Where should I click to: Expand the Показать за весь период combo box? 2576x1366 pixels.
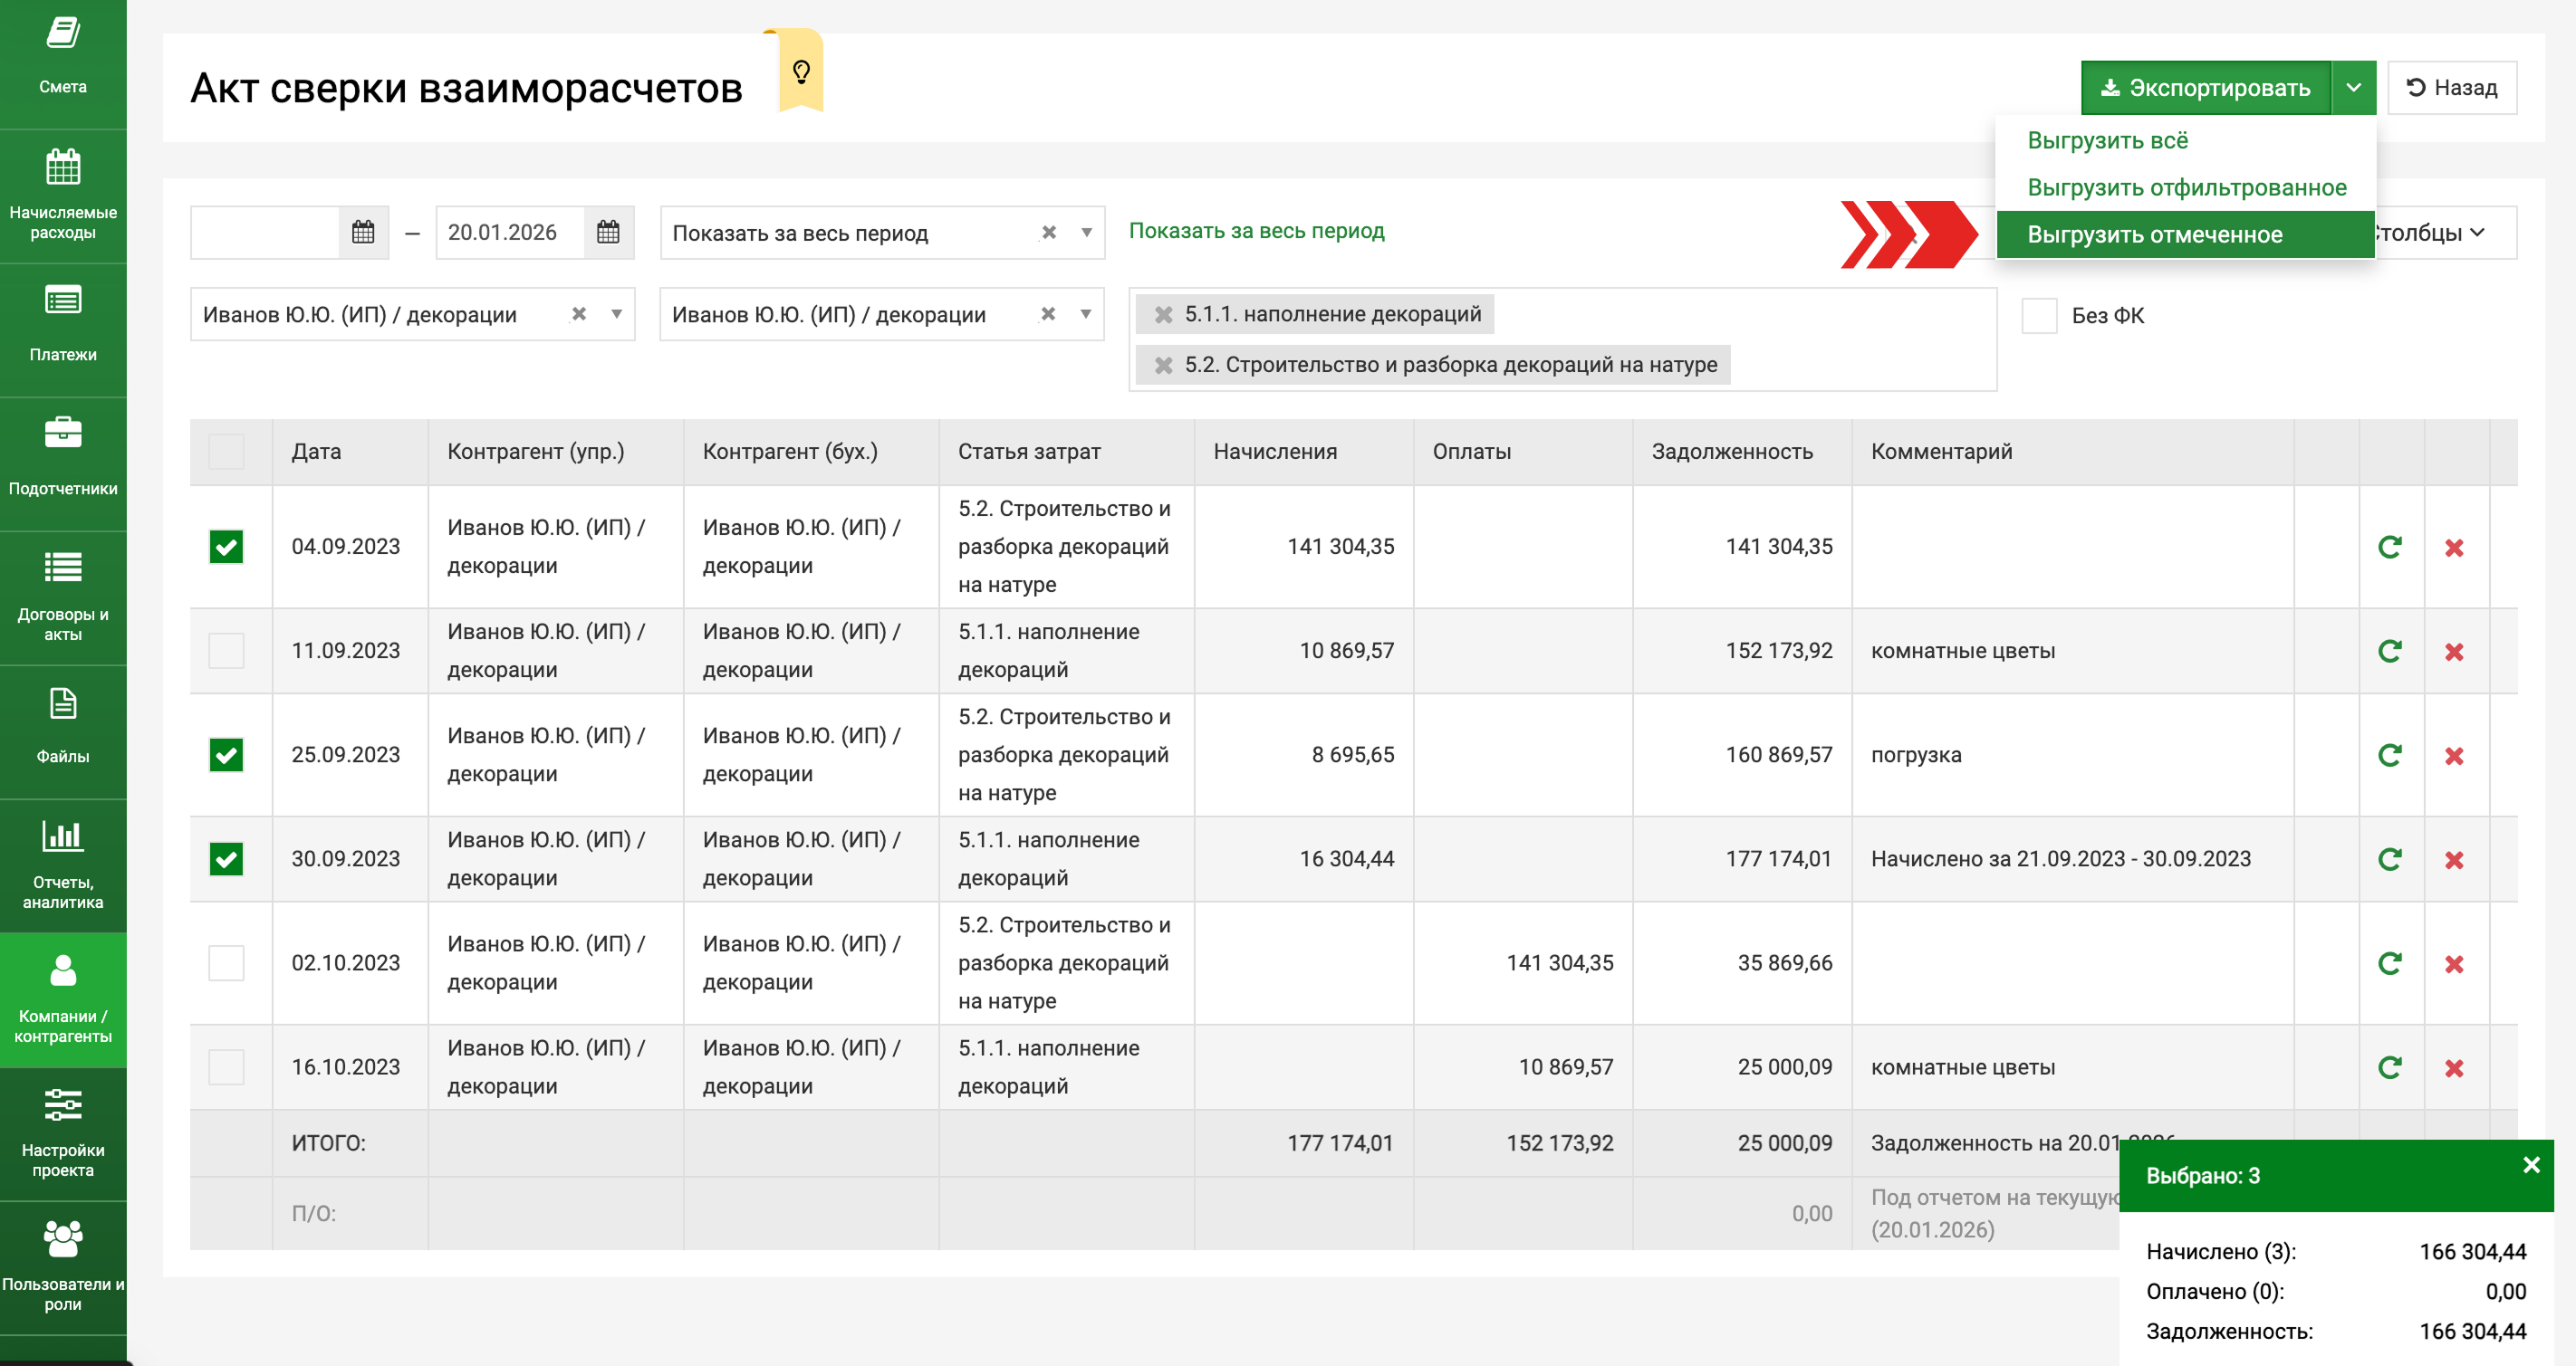[1086, 233]
